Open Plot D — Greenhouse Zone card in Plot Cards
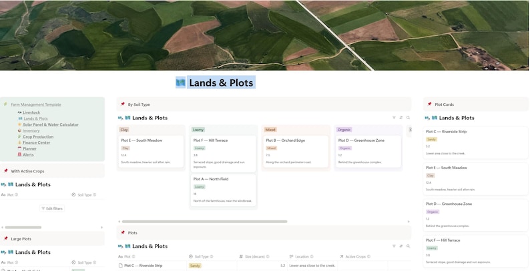This screenshot has width=530, height=271. coord(475,215)
